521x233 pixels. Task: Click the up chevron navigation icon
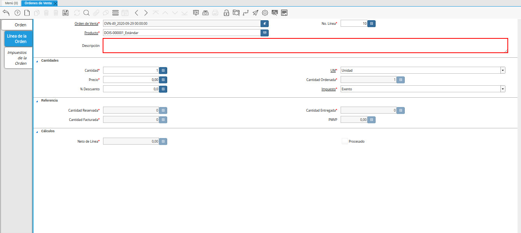point(165,13)
